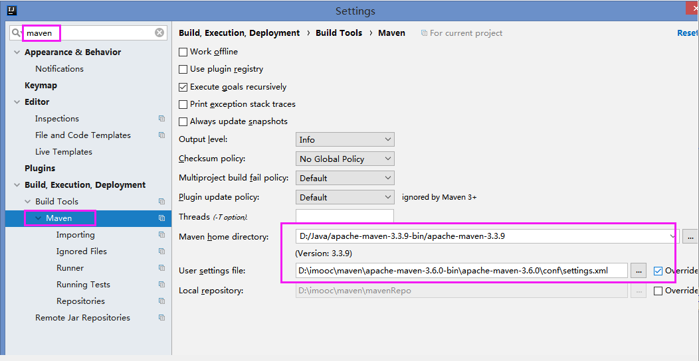The image size is (699, 361).
Task: Open Remote Jar Repositories settings
Action: point(83,318)
